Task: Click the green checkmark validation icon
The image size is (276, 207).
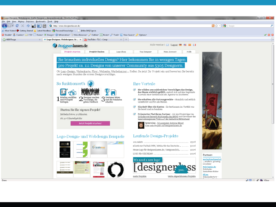Action: coord(265,35)
